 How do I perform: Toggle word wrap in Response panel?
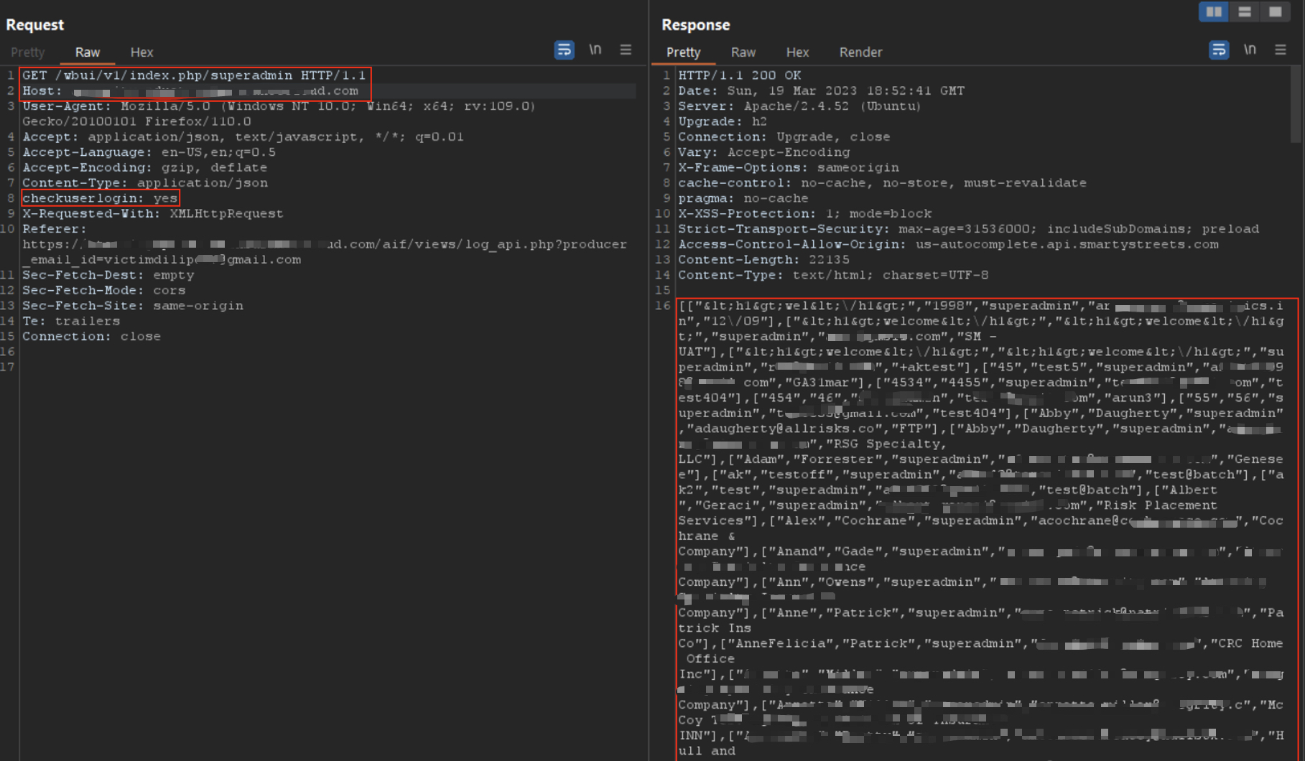click(x=1218, y=50)
